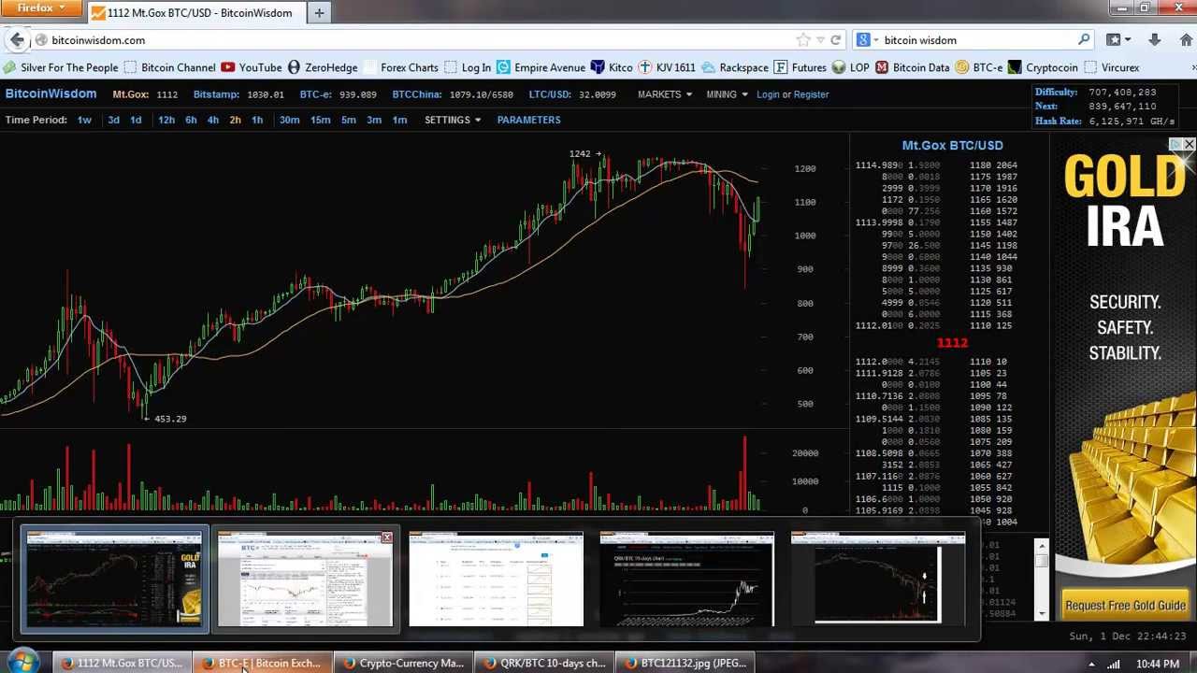Reload the current page
This screenshot has height=673, width=1197.
pyautogui.click(x=835, y=40)
